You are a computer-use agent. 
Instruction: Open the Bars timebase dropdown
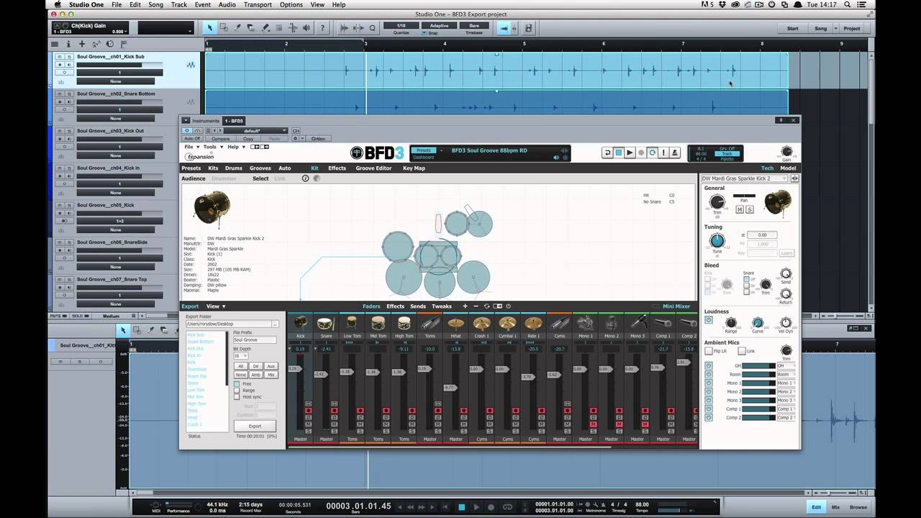click(x=474, y=26)
